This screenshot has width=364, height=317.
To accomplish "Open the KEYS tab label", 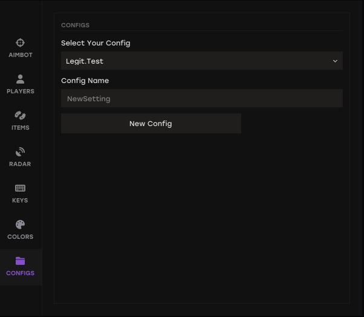I will pyautogui.click(x=20, y=201).
